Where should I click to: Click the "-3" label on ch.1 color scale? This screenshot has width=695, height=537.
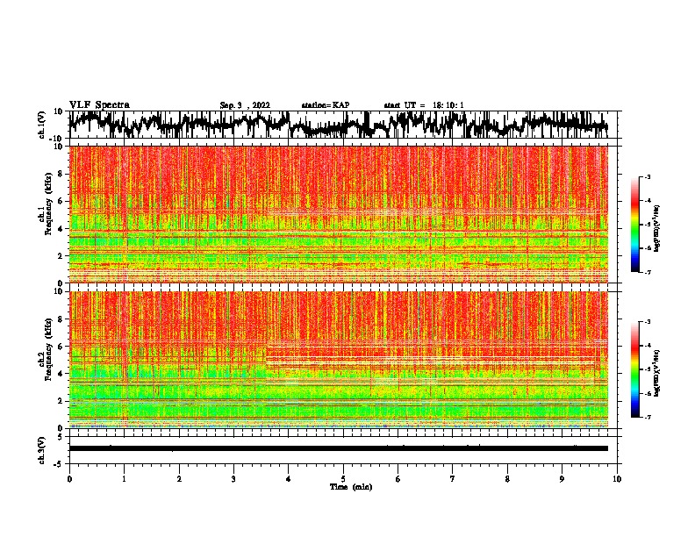tap(647, 176)
